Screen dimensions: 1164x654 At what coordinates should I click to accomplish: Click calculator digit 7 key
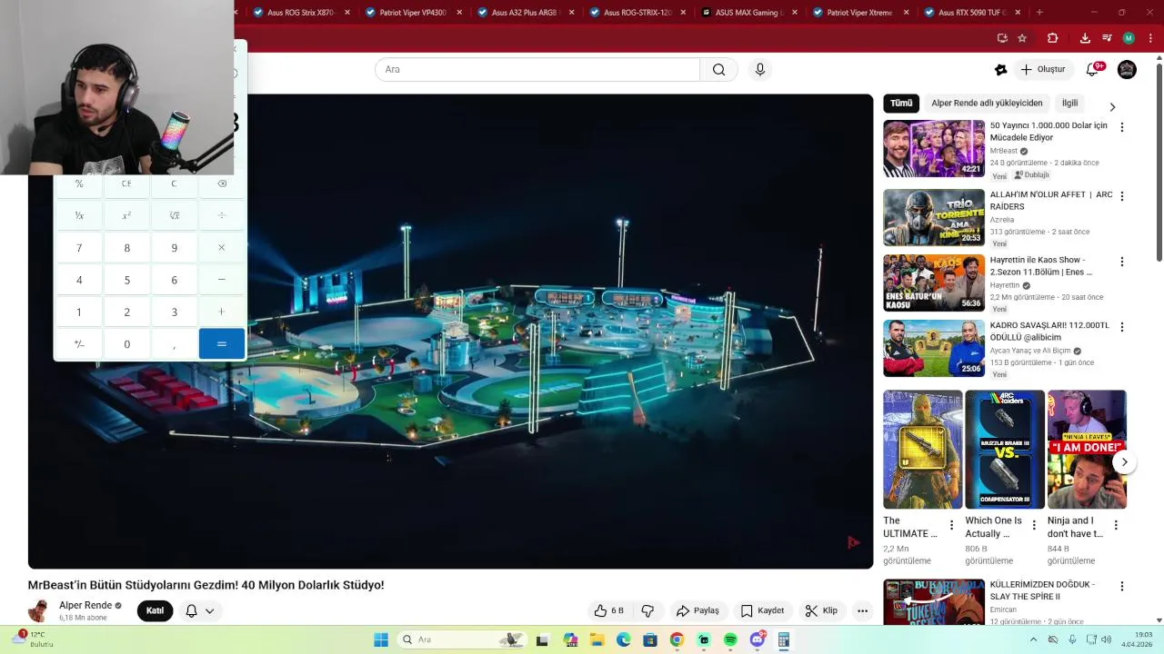tap(79, 248)
